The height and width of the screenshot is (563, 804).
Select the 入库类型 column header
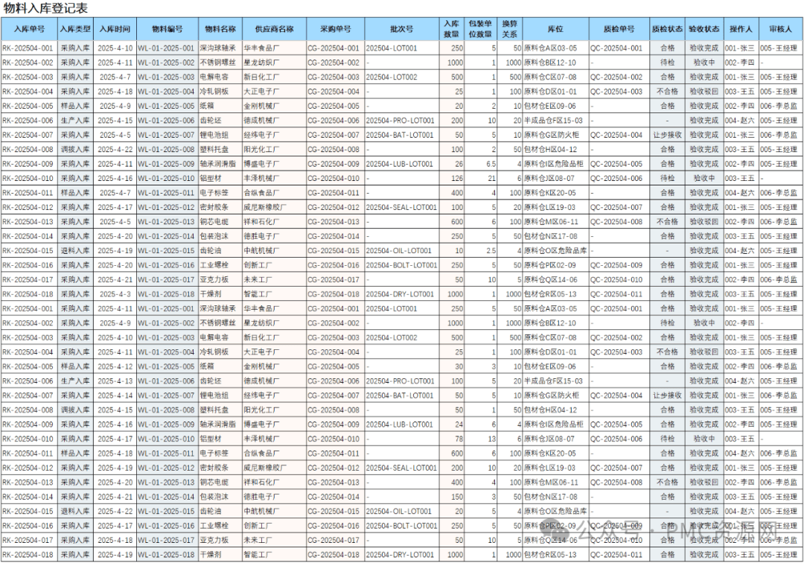75,29
